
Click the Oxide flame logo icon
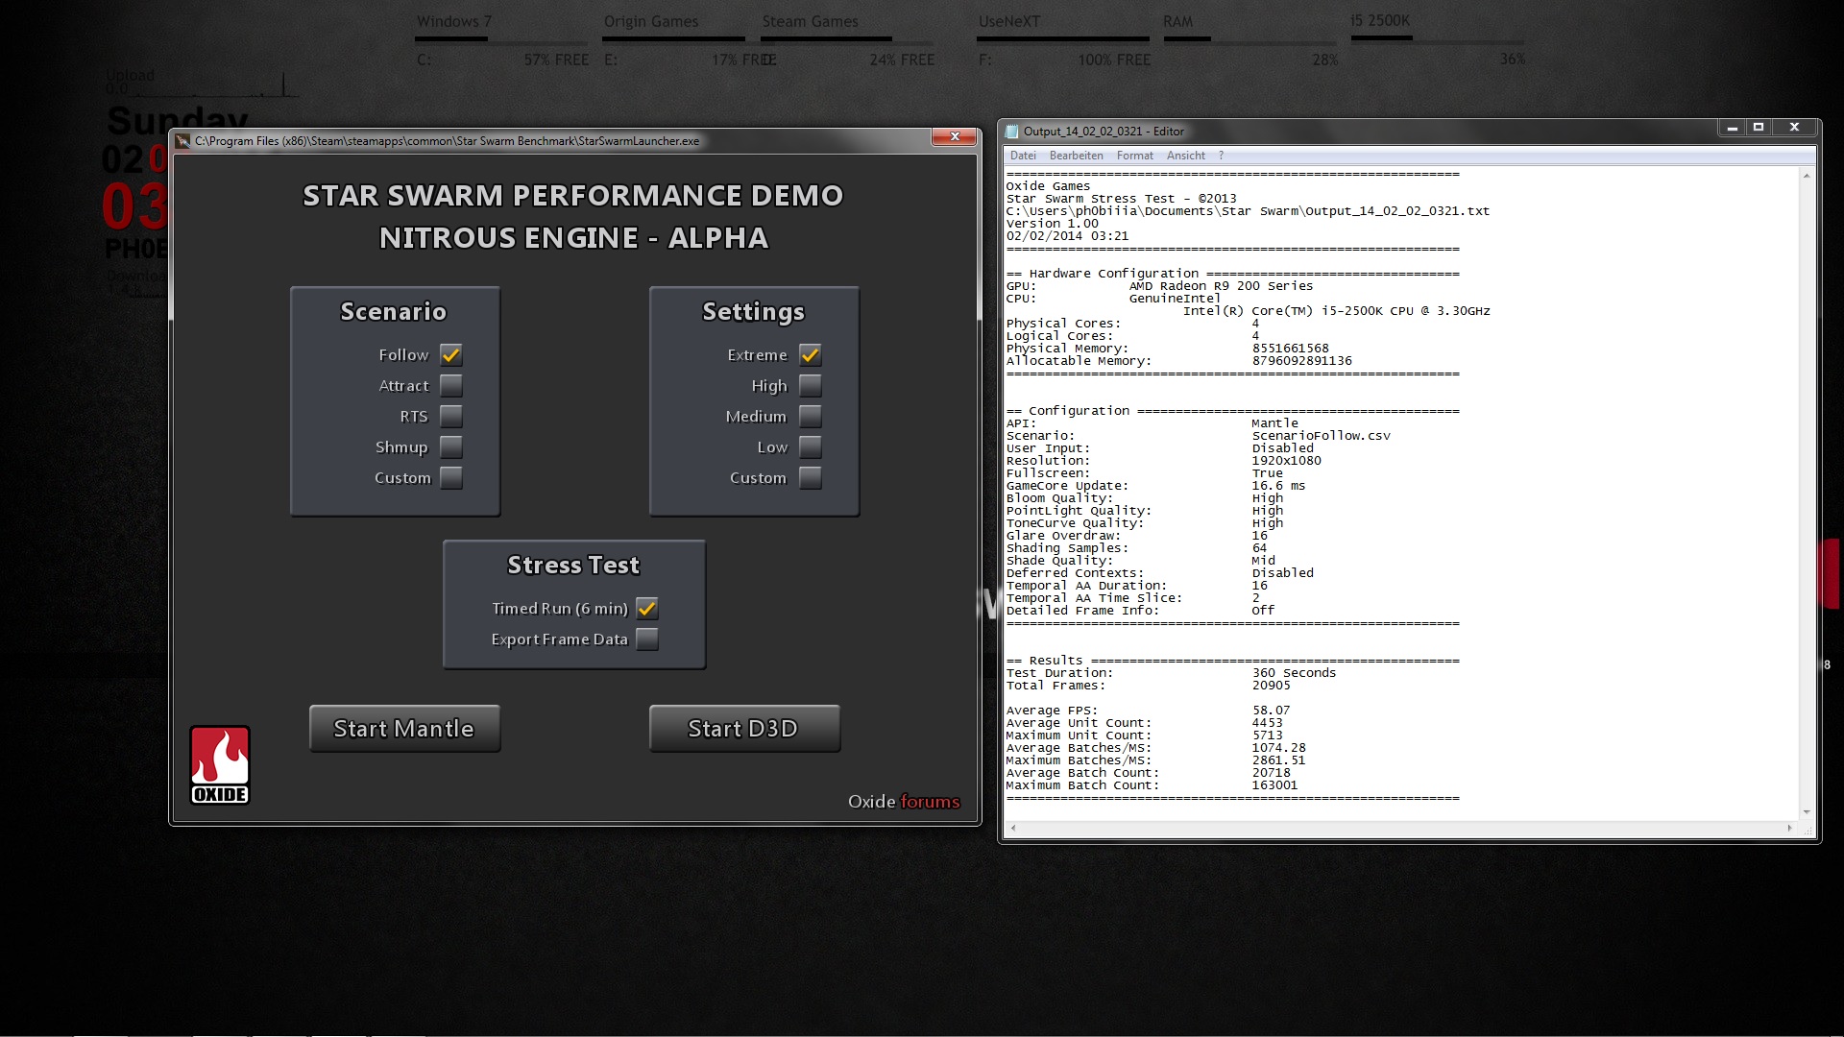pos(220,764)
